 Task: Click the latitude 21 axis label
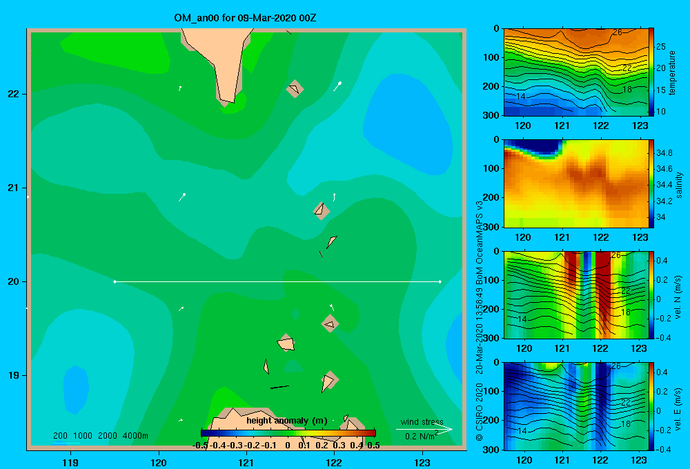pos(14,188)
